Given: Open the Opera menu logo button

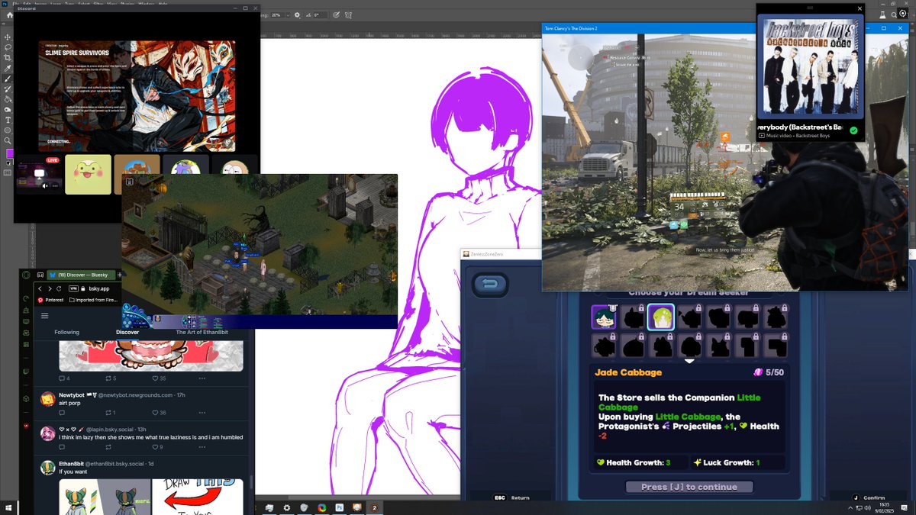Looking at the screenshot, I should point(25,275).
